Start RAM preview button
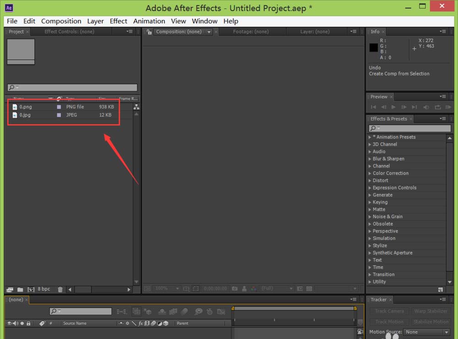Viewport: 458px width, 339px height. [x=448, y=107]
